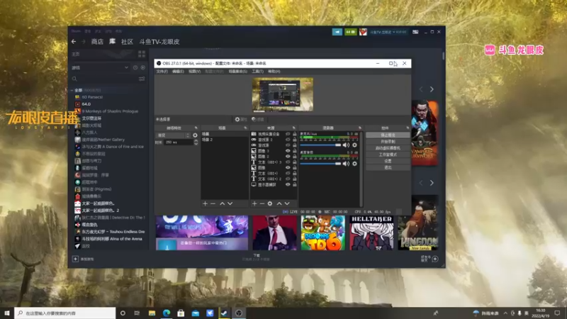This screenshot has width=567, height=319.
Task: Open Microsoft Store from the taskbar
Action: [181, 313]
